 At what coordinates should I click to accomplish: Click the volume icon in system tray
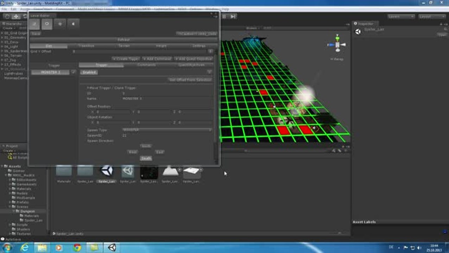coord(419,248)
